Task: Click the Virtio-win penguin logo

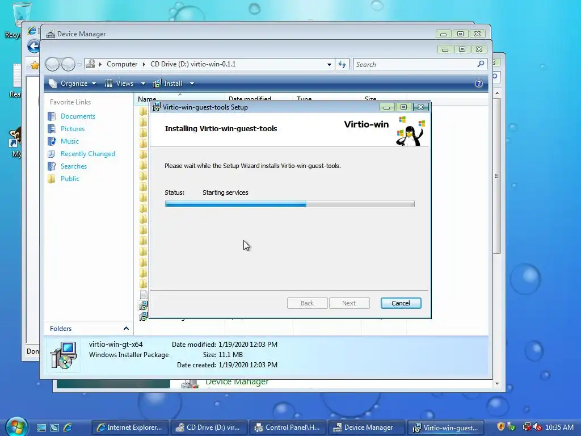Action: 410,131
